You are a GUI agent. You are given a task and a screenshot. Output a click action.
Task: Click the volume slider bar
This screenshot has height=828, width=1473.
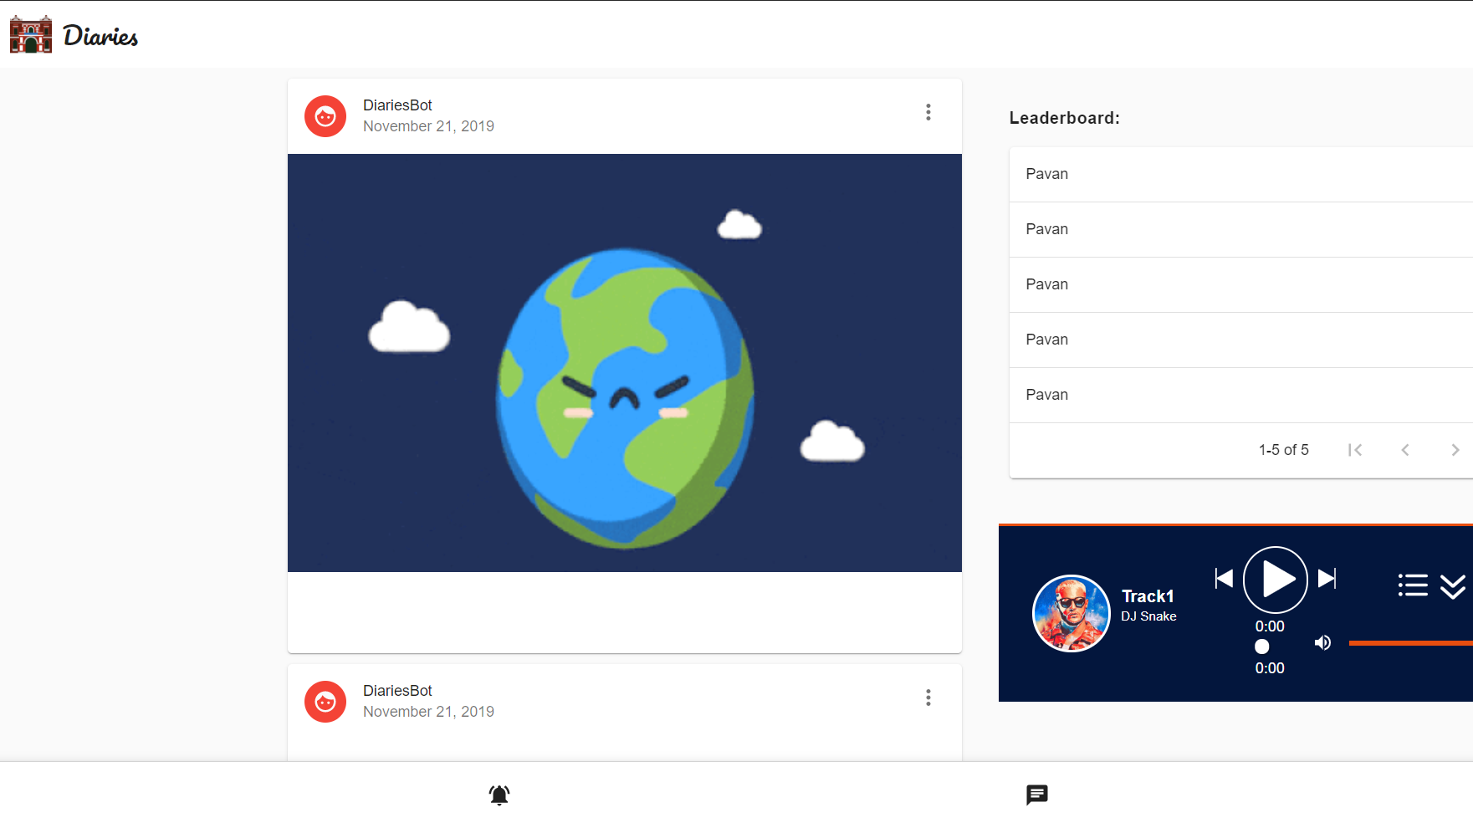click(1410, 643)
